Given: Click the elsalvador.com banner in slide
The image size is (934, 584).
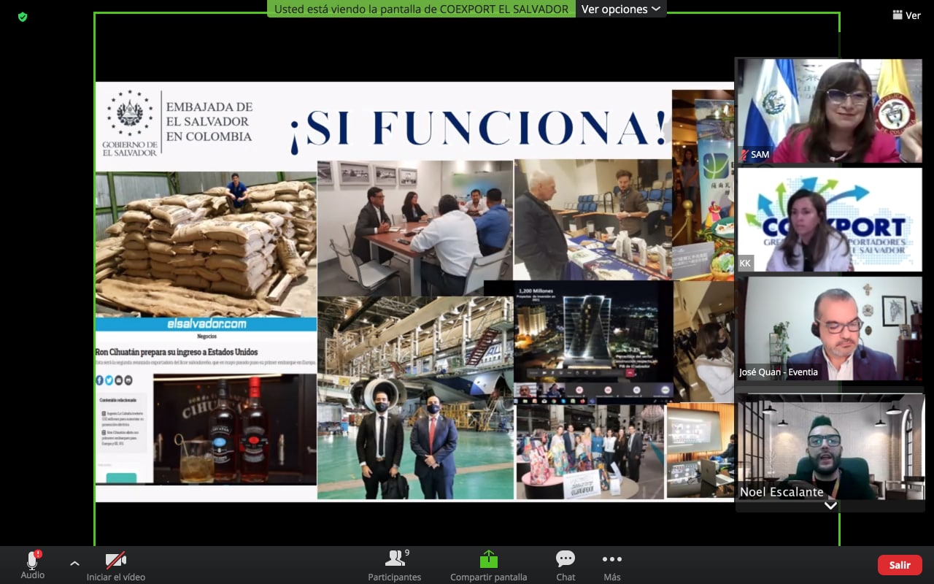Looking at the screenshot, I should tap(206, 324).
